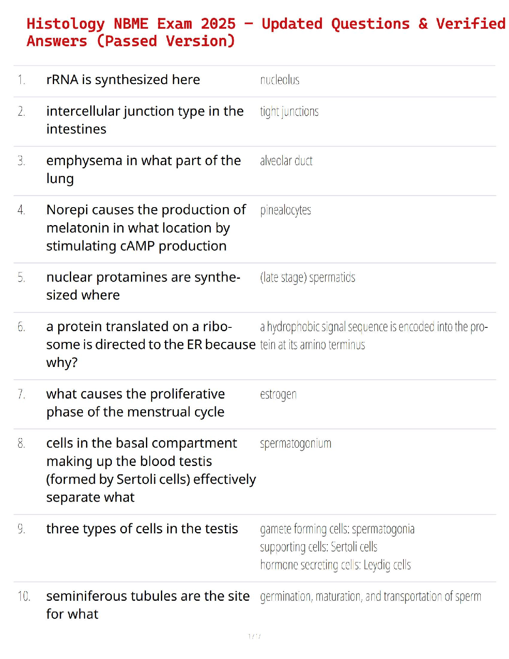
Task: Select the "alveolar duct" answer
Action: [x=286, y=161]
